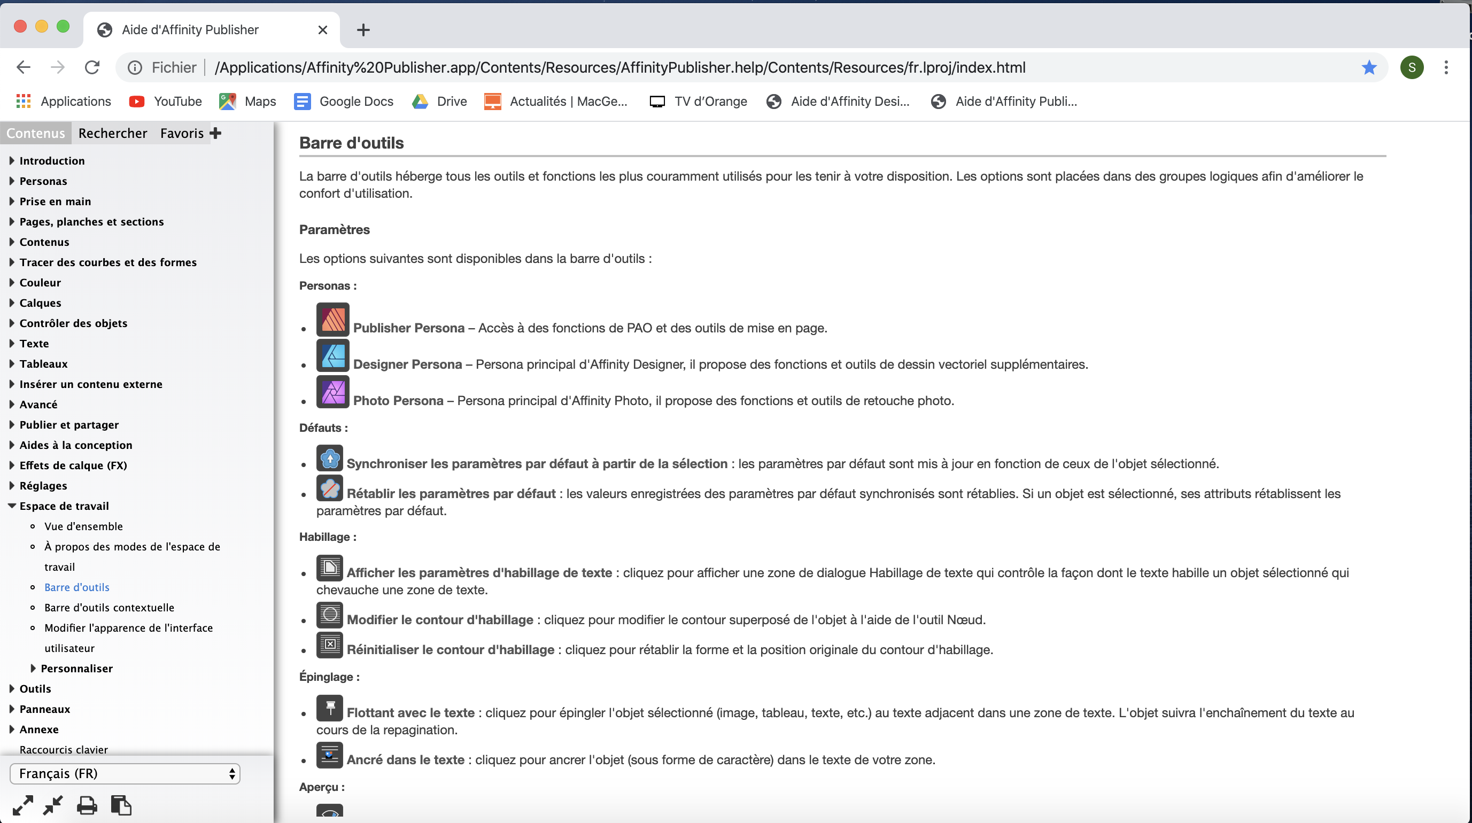1472x823 pixels.
Task: Switch to the Rechercher tab
Action: click(113, 133)
